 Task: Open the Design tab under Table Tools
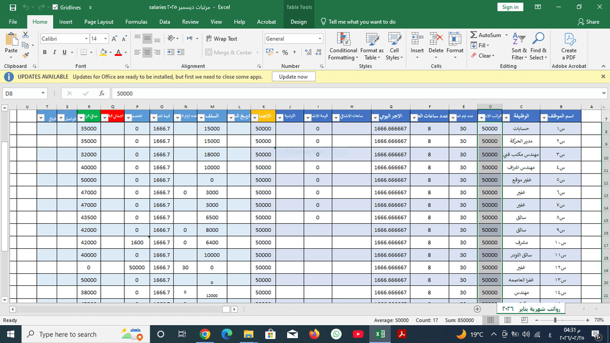pyautogui.click(x=298, y=22)
